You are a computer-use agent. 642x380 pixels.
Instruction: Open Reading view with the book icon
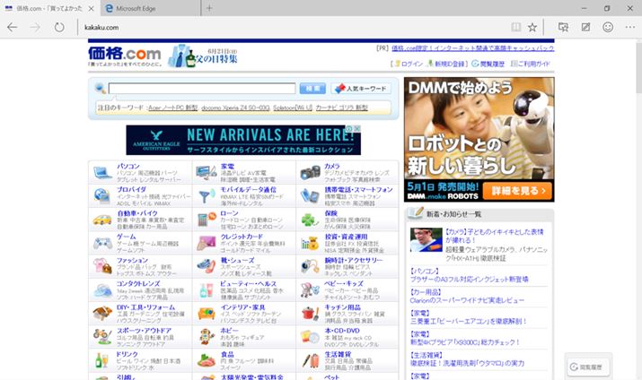pos(516,28)
